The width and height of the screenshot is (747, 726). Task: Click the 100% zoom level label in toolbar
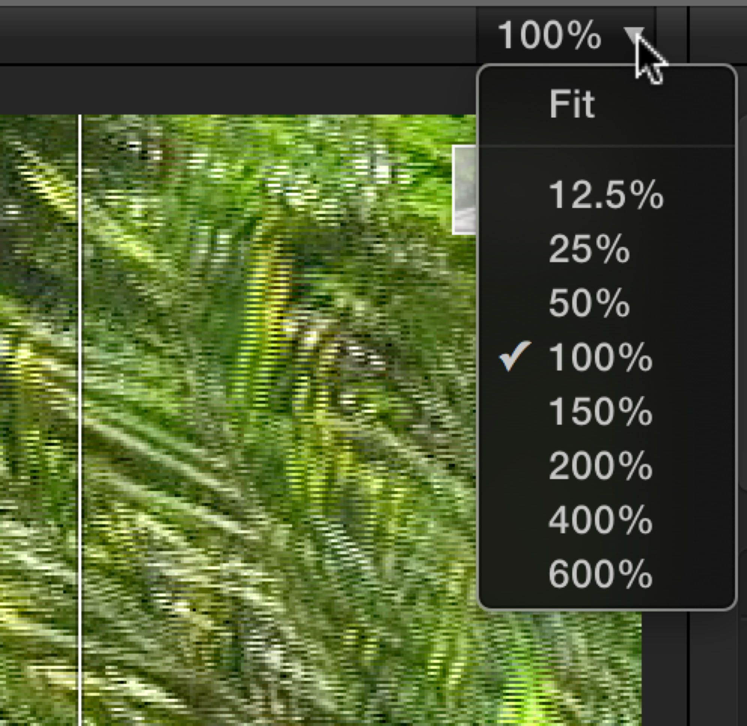pos(549,35)
